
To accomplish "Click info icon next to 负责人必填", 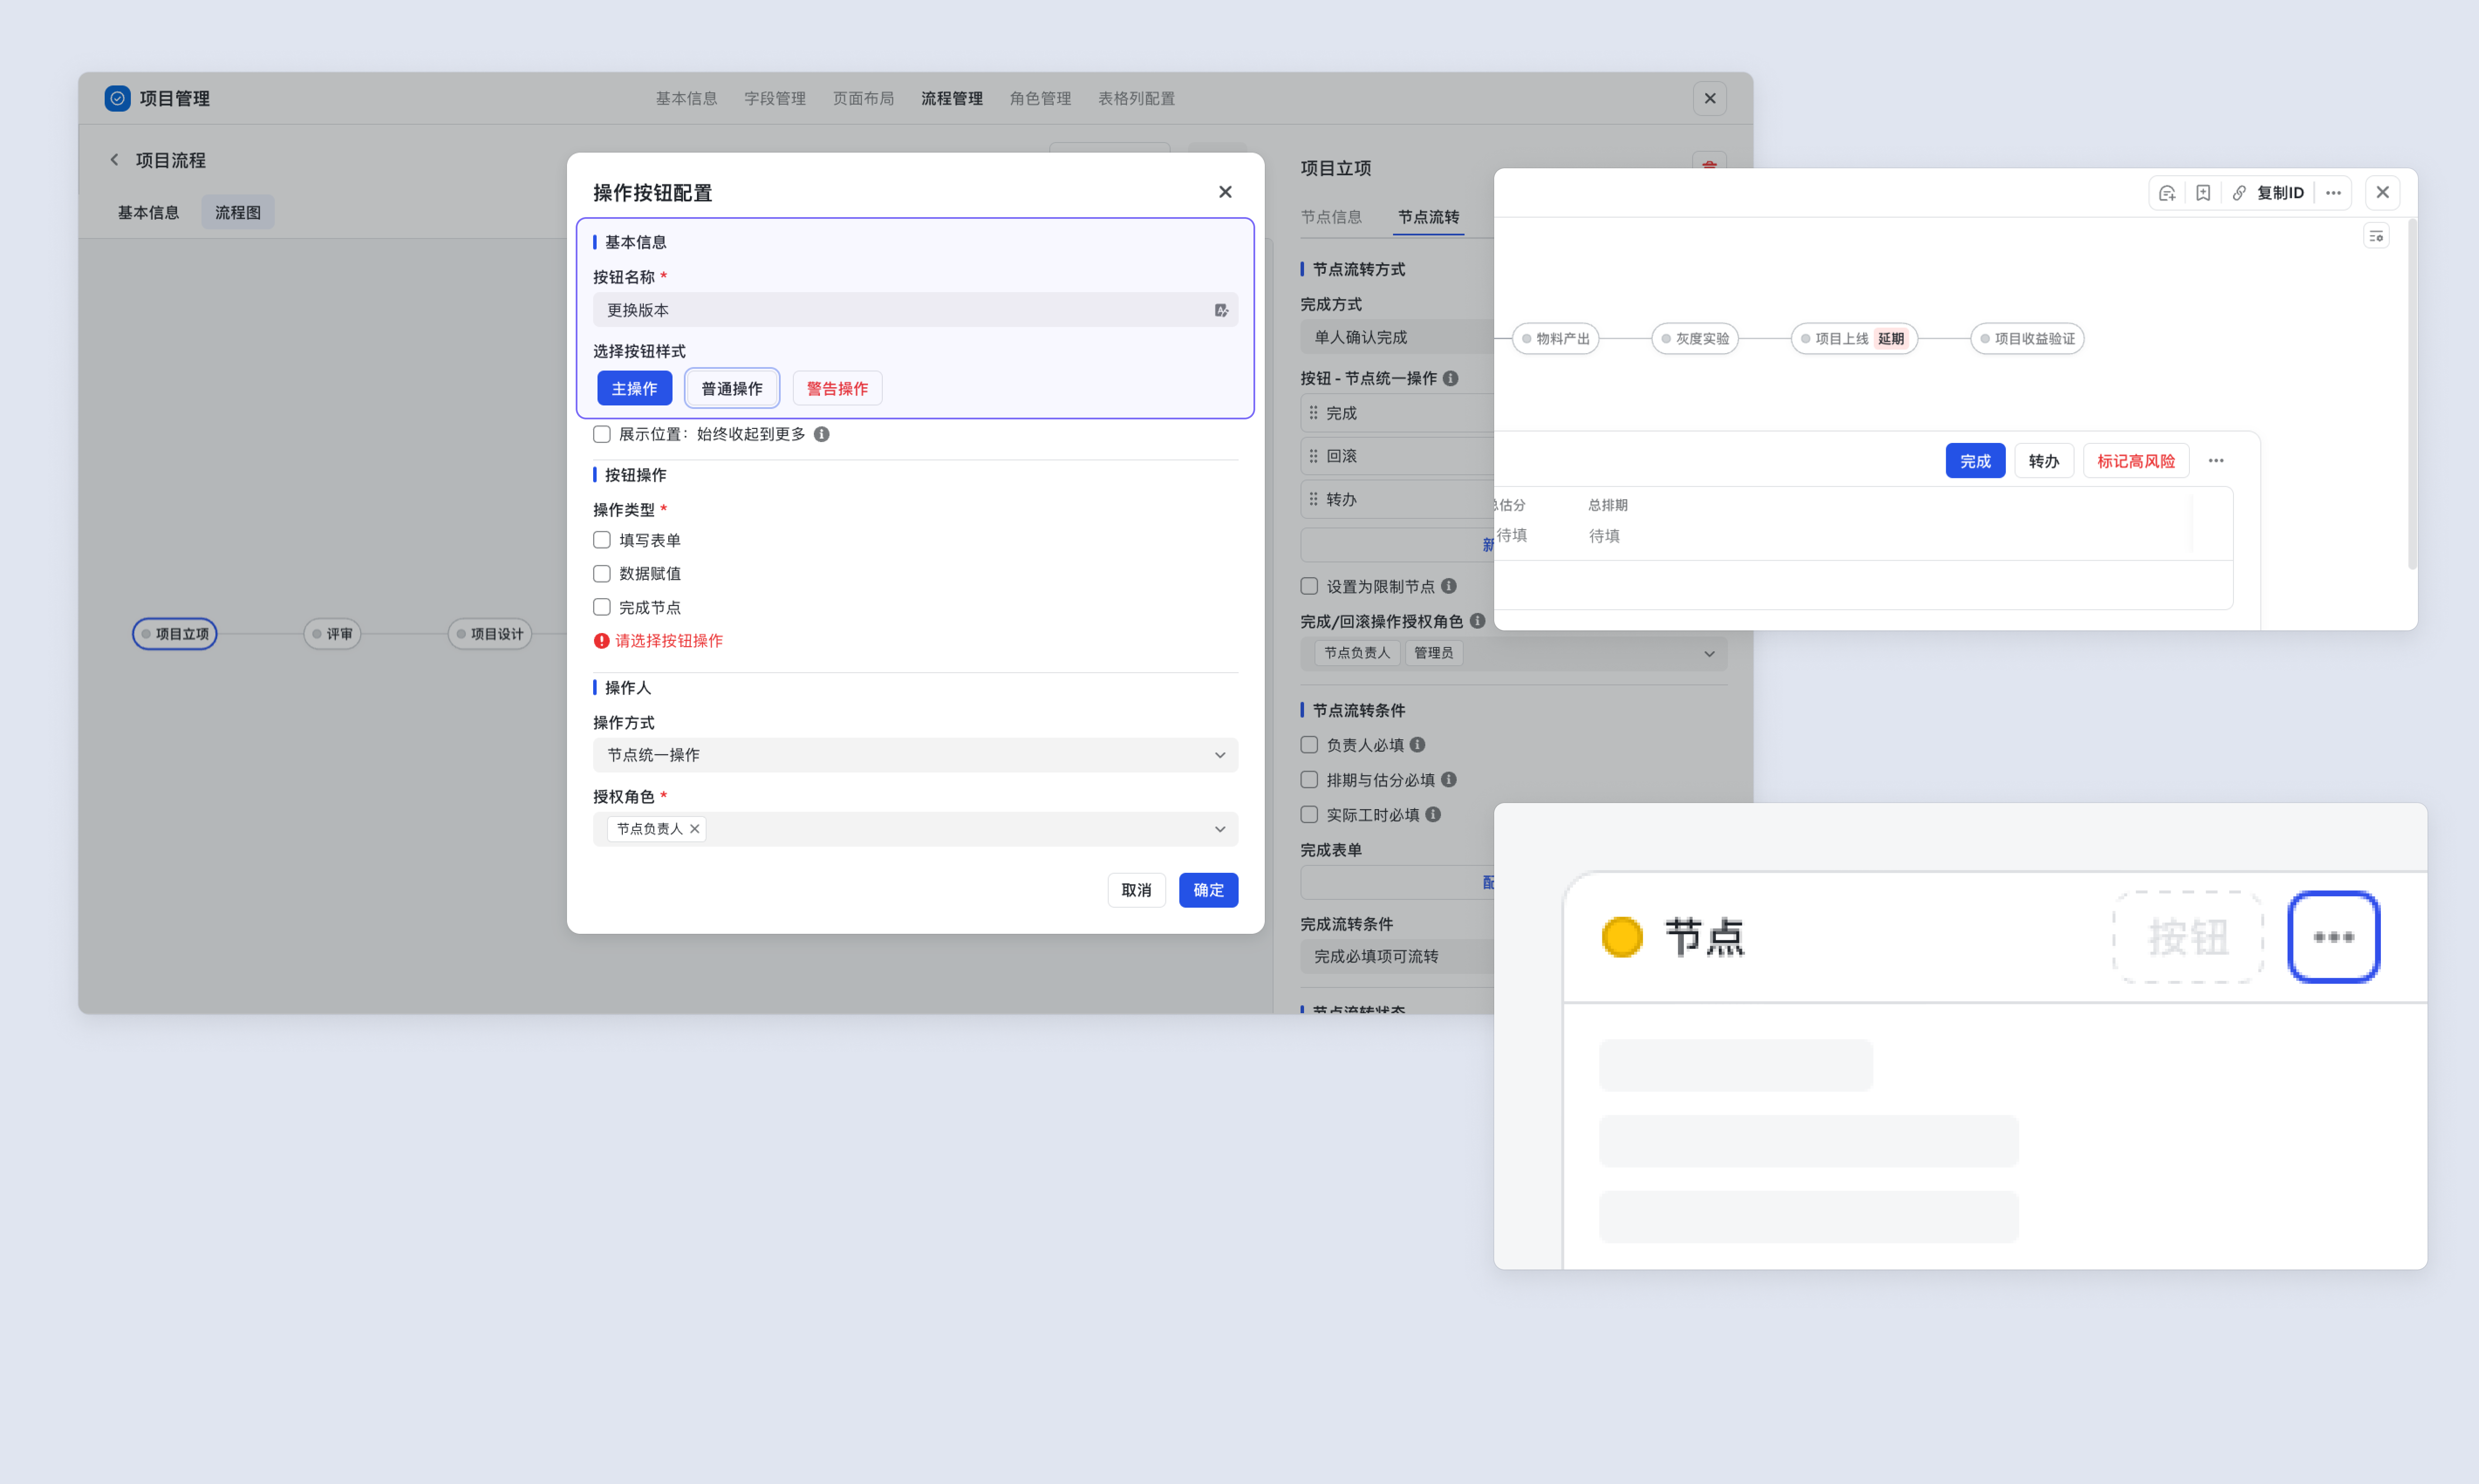I will 1417,745.
